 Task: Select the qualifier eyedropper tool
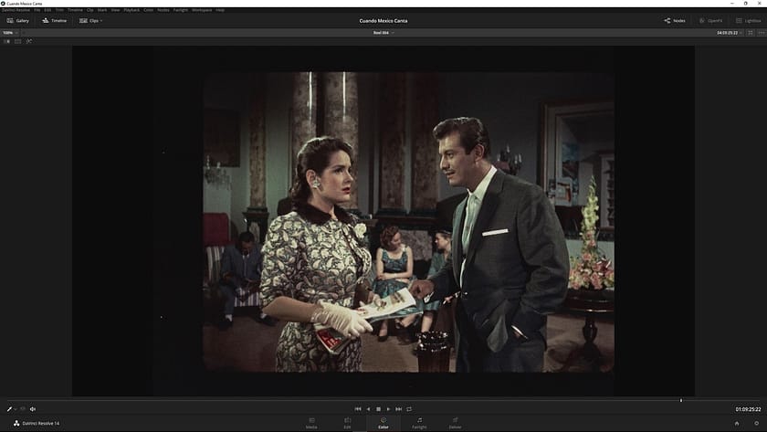point(9,409)
